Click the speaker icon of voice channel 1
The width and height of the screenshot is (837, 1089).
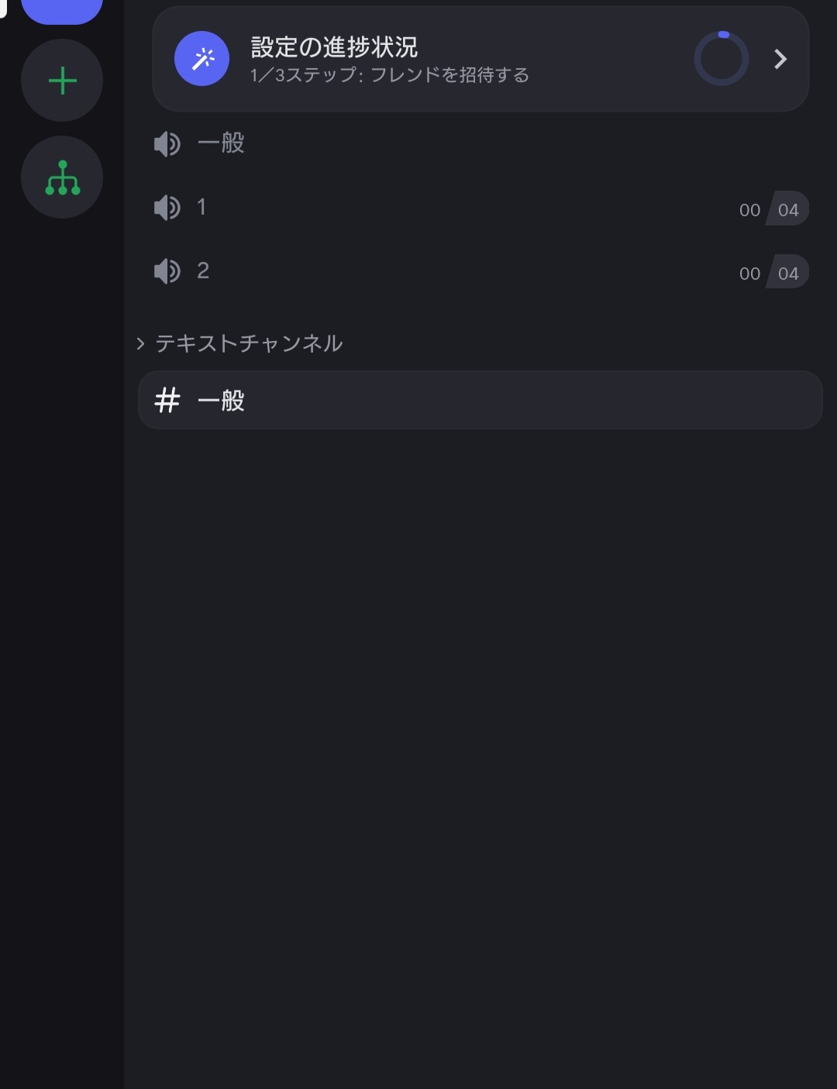(x=167, y=207)
